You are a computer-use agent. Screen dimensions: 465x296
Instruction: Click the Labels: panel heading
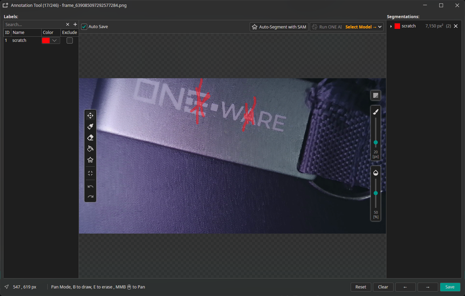pos(11,16)
